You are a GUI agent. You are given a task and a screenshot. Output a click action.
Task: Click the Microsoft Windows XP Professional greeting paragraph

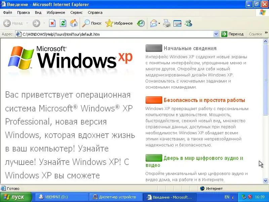(x=70, y=135)
